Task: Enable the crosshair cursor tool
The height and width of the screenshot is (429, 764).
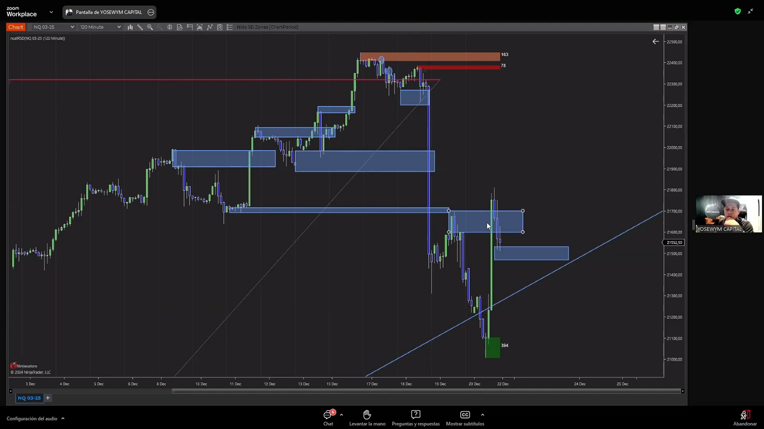Action: pyautogui.click(x=170, y=27)
